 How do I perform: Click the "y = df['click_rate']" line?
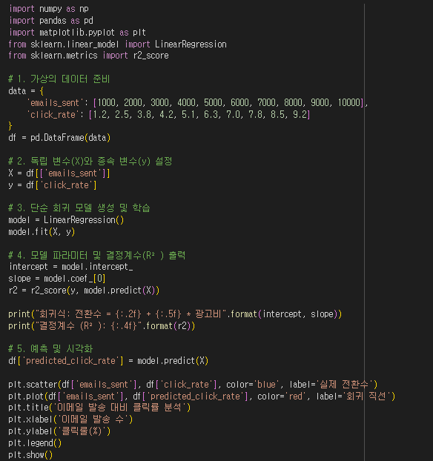53,185
